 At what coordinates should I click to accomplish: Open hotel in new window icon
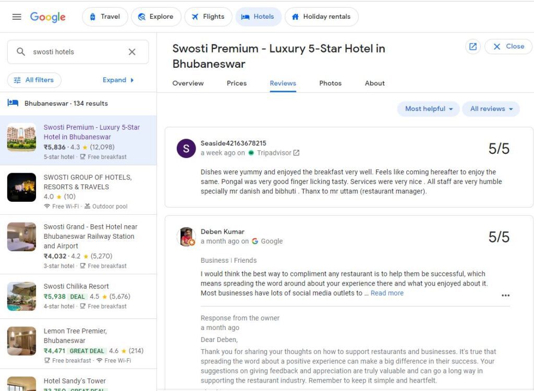point(472,47)
